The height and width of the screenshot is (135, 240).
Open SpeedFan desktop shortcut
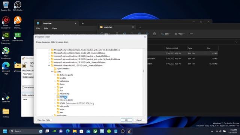pos(6,97)
